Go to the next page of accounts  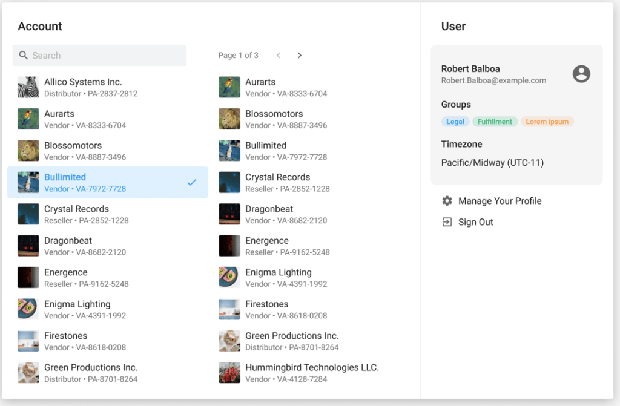(299, 55)
